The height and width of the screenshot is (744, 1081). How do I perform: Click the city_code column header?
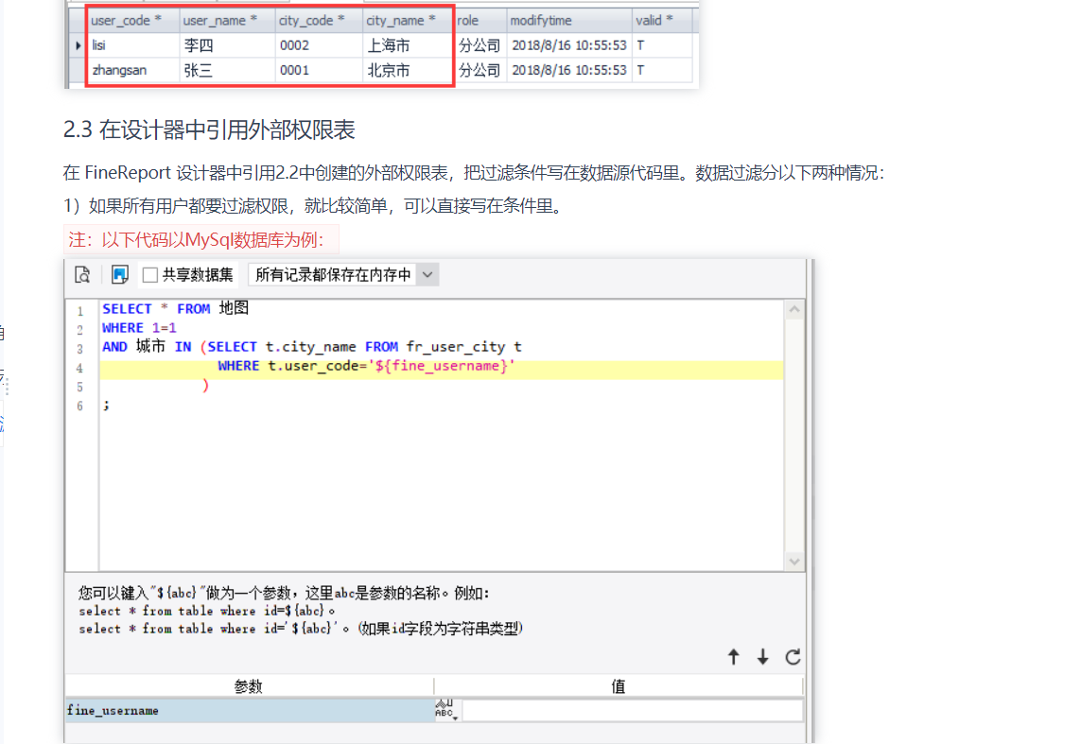pyautogui.click(x=319, y=21)
